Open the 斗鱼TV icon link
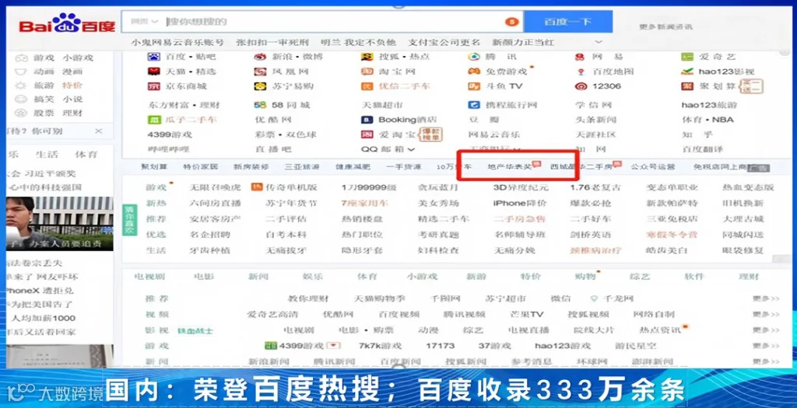The height and width of the screenshot is (408, 797). point(474,85)
